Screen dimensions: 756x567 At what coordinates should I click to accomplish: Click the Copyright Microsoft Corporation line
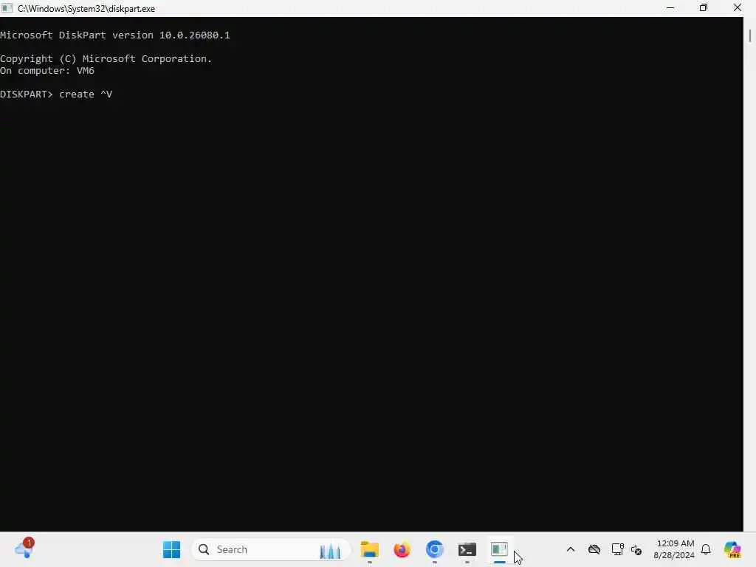(x=106, y=59)
